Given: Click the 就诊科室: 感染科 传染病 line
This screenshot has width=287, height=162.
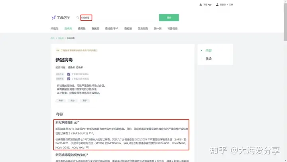Looking at the screenshot, I should (x=69, y=68).
